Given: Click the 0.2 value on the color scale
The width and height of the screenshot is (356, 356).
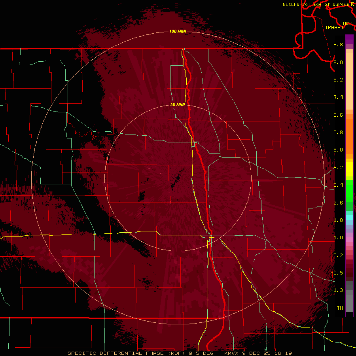Looking at the screenshot, I should [338, 256].
